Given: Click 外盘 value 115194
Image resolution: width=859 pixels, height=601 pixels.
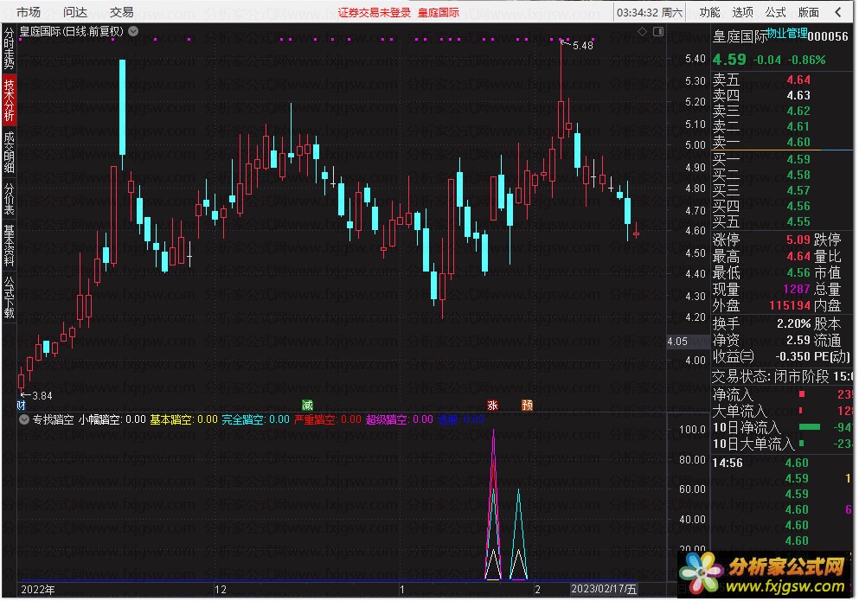Looking at the screenshot, I should 790,306.
